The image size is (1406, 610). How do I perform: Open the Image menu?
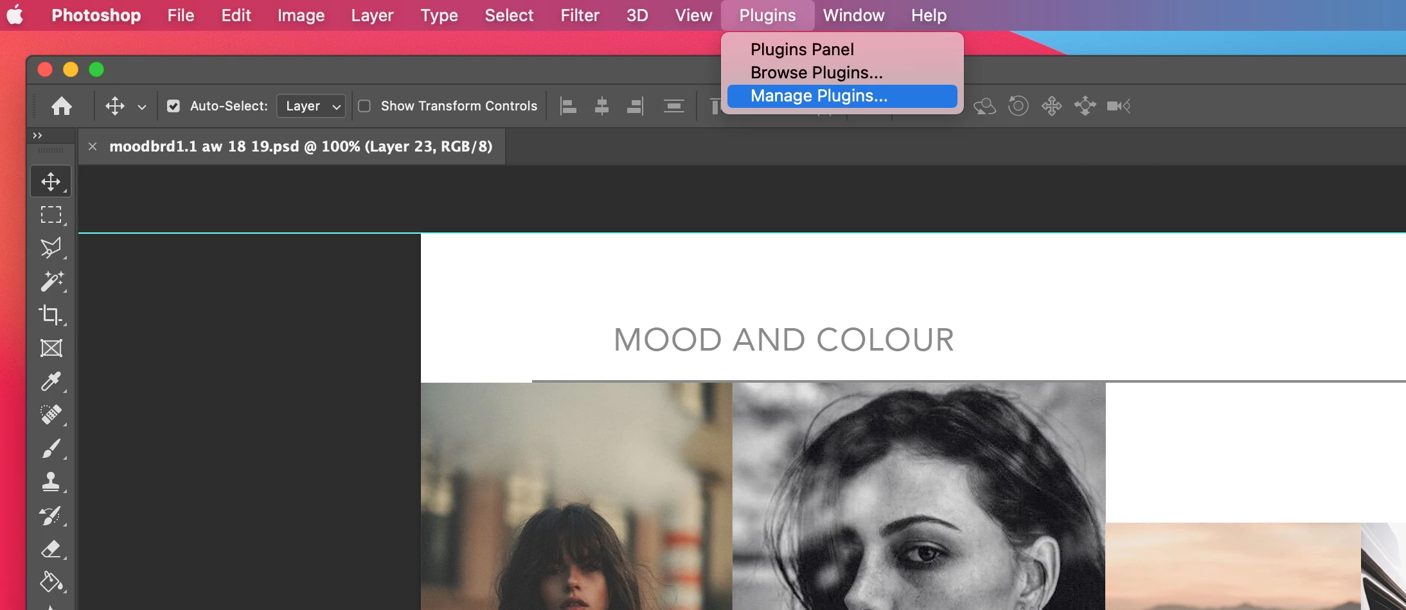[x=301, y=15]
